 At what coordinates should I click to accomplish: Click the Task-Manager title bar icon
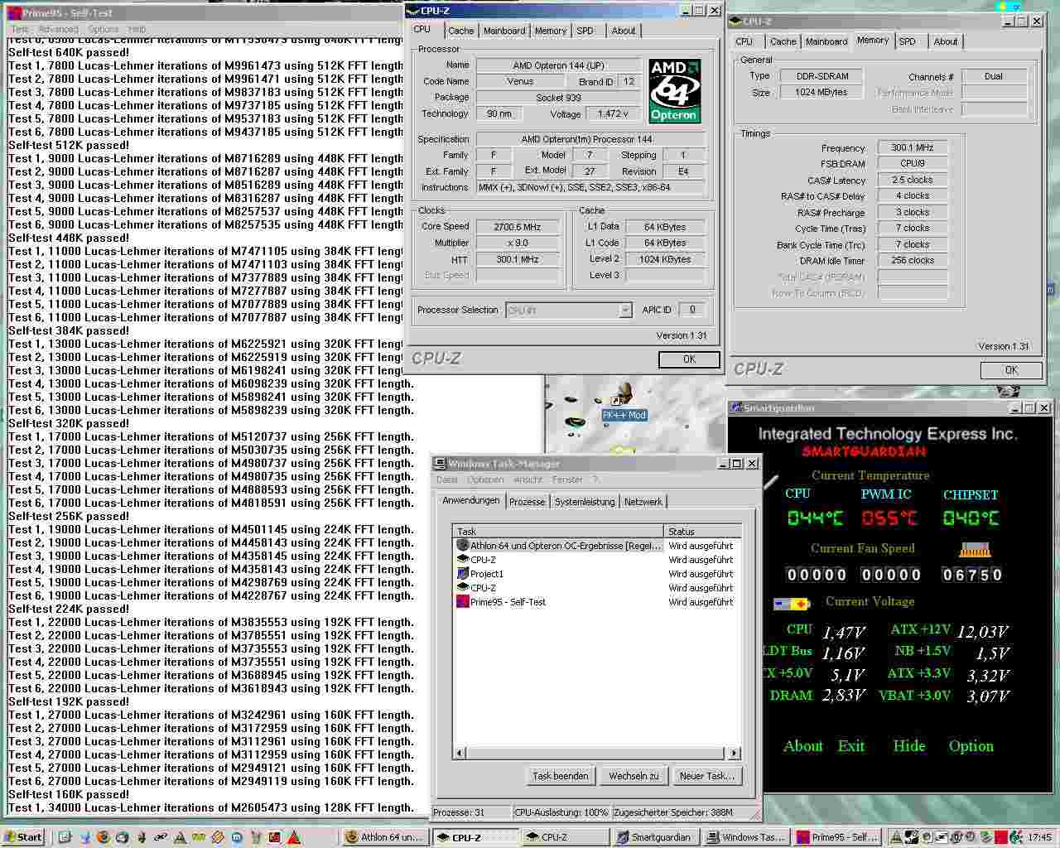point(440,464)
